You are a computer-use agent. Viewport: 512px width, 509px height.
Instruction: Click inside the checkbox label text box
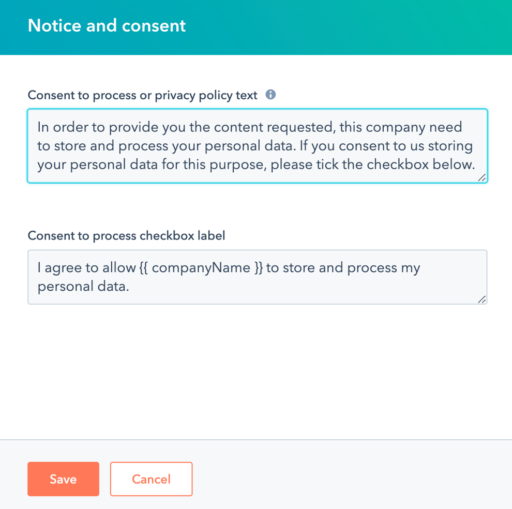pos(257,277)
